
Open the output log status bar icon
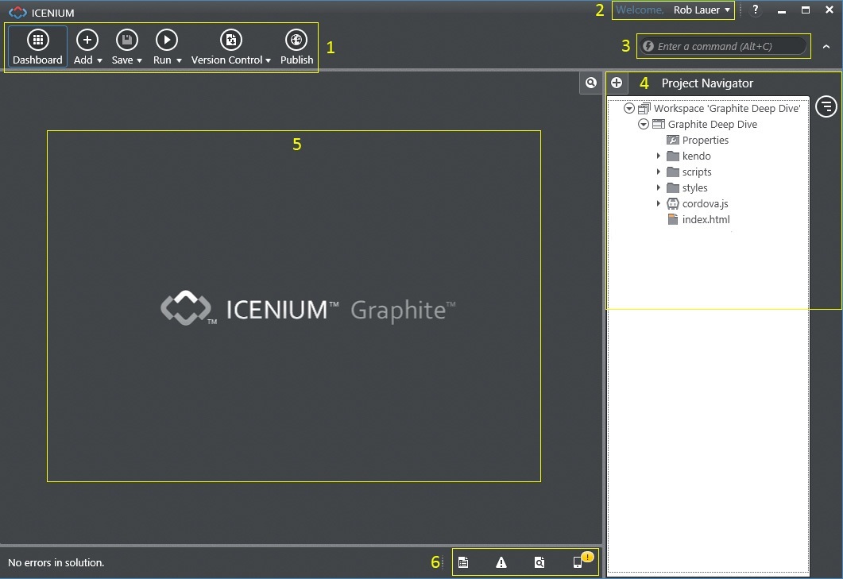(463, 562)
